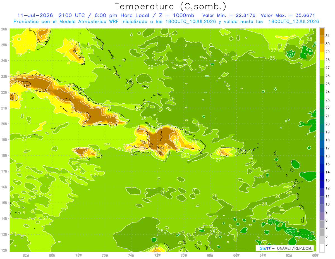335x259 pixels.
Task: Click the '70W' longitude axis label
Action: pyautogui.click(x=184, y=255)
